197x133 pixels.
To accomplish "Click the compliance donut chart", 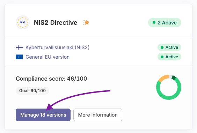I will (x=169, y=87).
